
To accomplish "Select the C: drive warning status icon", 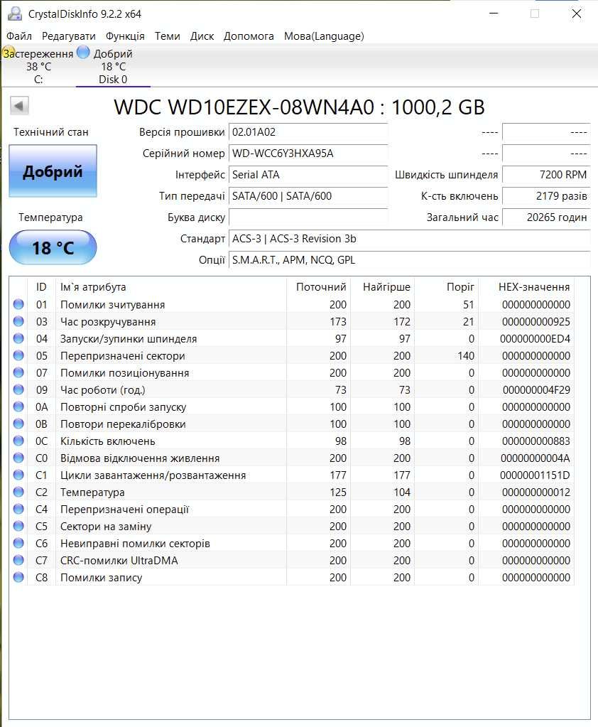I will click(9, 53).
